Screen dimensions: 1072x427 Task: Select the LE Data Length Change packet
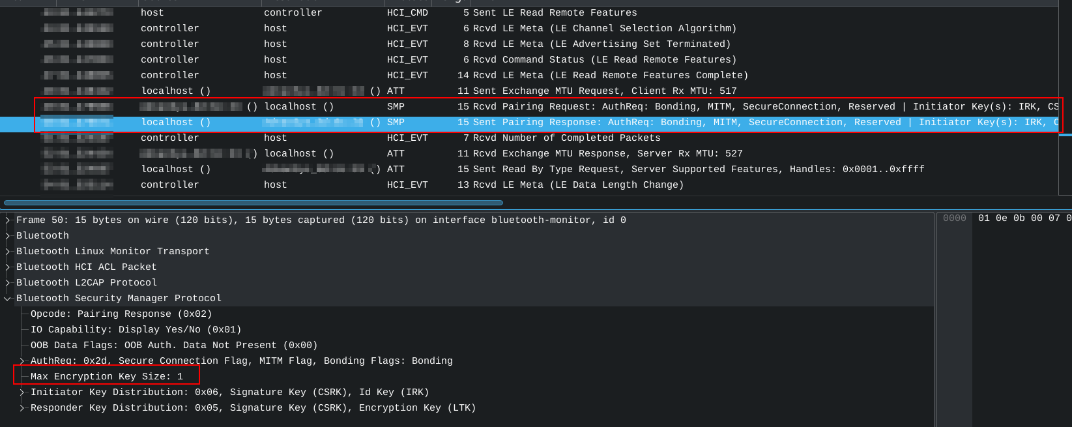coord(587,185)
